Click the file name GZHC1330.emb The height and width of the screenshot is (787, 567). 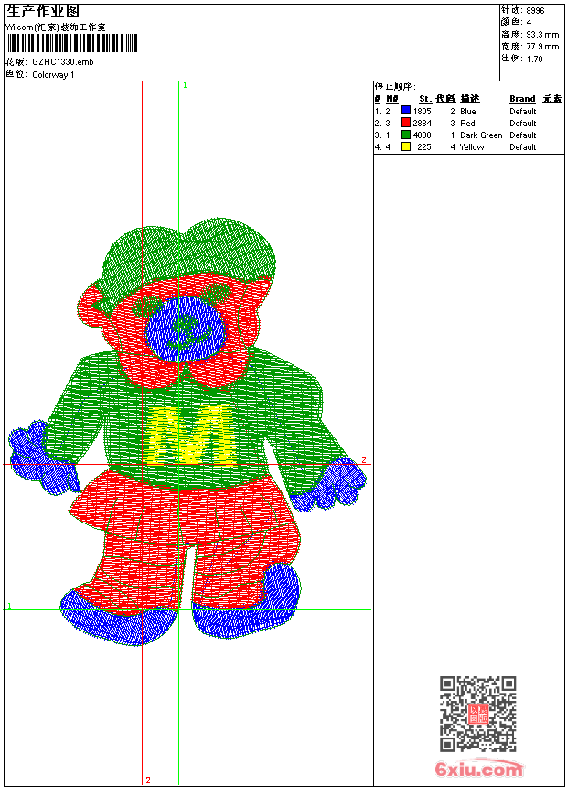click(63, 62)
